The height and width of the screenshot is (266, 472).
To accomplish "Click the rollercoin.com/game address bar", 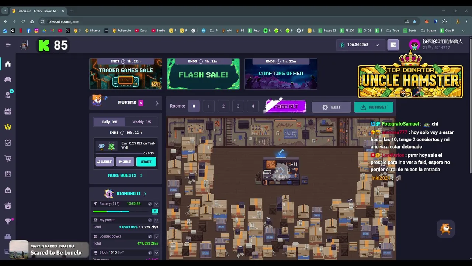I will pos(221,21).
